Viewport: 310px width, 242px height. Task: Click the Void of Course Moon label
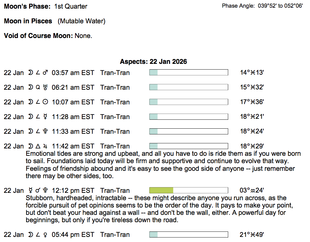tap(38, 36)
